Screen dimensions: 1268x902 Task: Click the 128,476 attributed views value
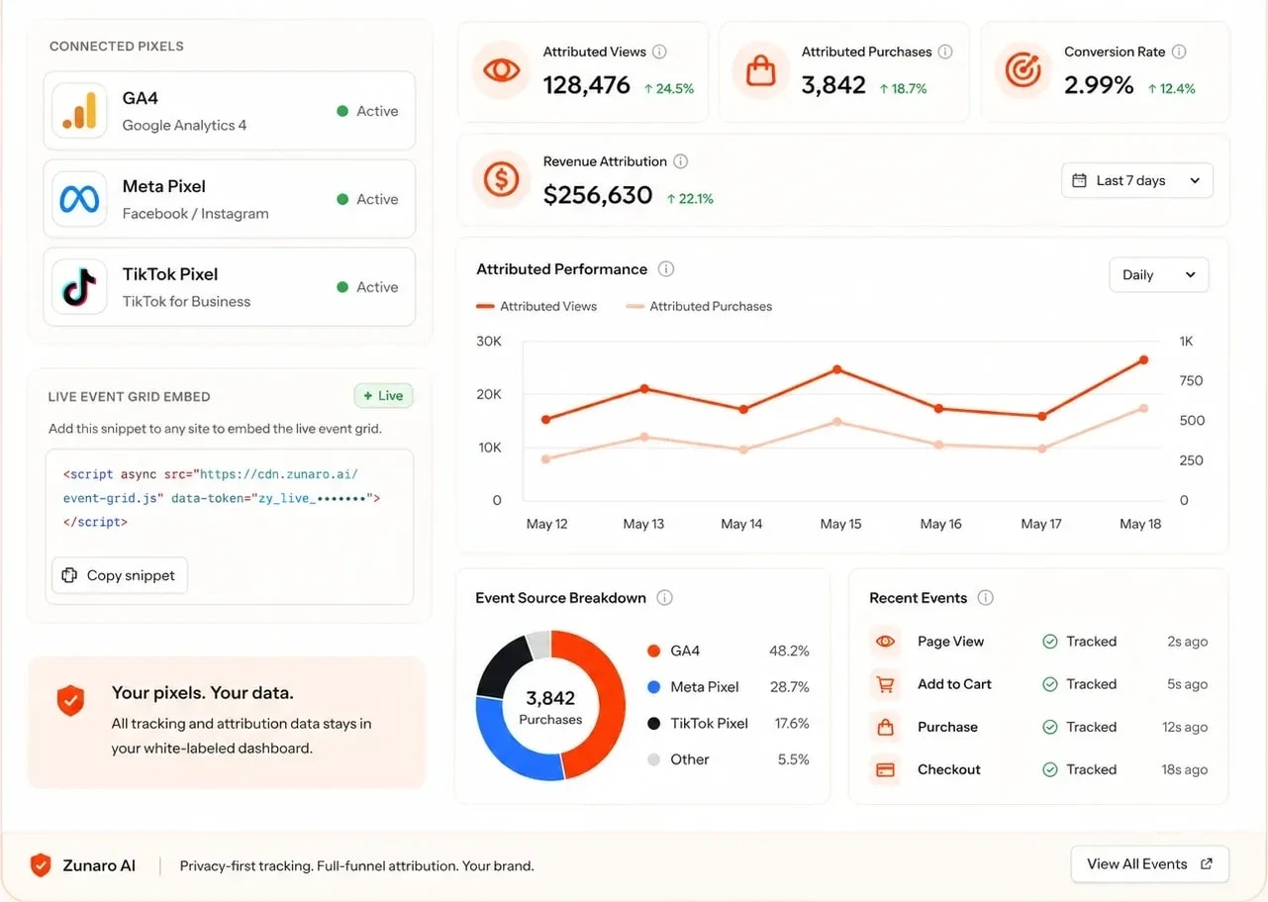[x=587, y=86]
